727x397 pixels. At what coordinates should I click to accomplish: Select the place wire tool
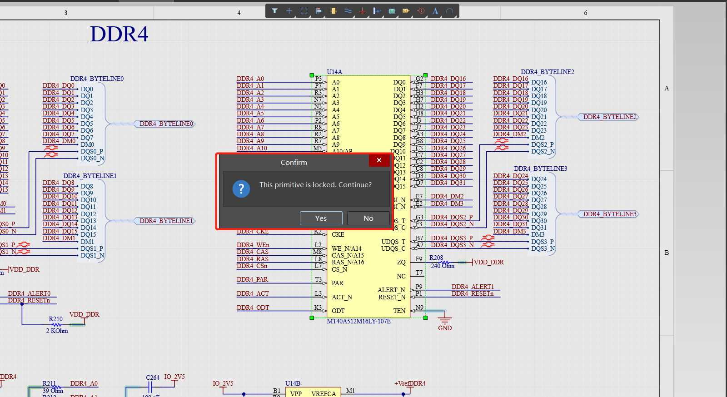point(348,11)
